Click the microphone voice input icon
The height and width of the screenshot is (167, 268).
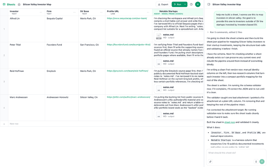pos(256,162)
